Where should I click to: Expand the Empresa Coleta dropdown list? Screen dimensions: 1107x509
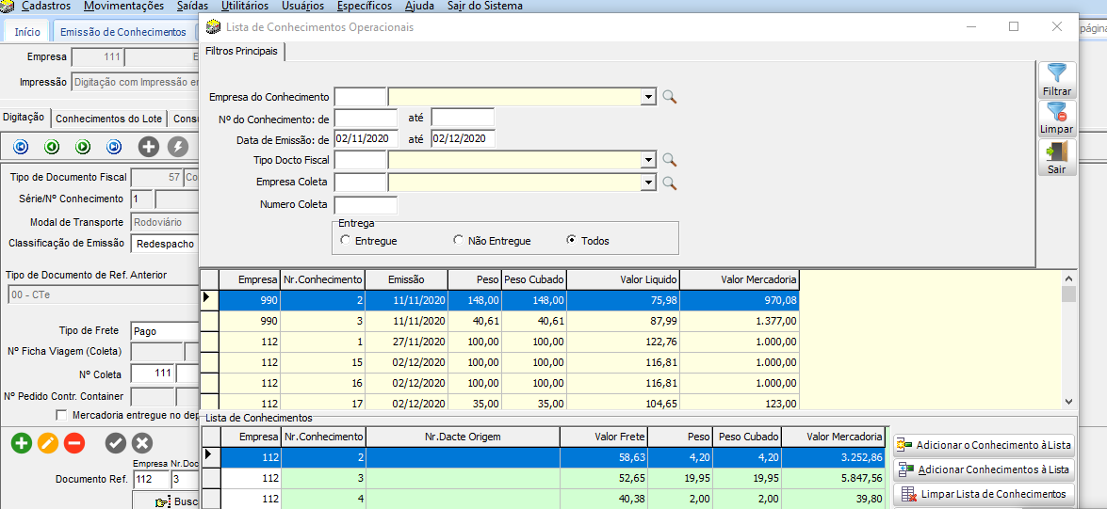(x=648, y=183)
